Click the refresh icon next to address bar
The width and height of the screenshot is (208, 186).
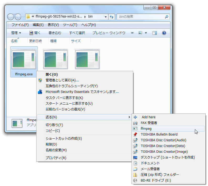pos(112,17)
